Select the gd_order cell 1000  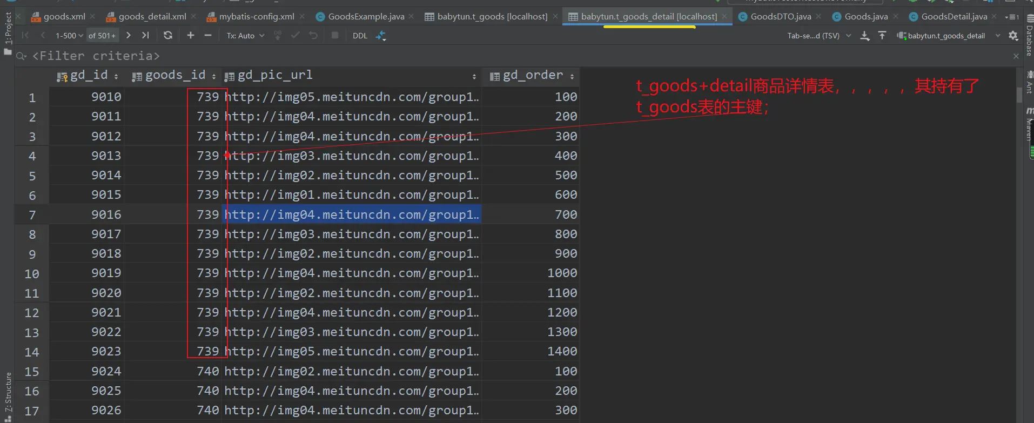(x=531, y=273)
